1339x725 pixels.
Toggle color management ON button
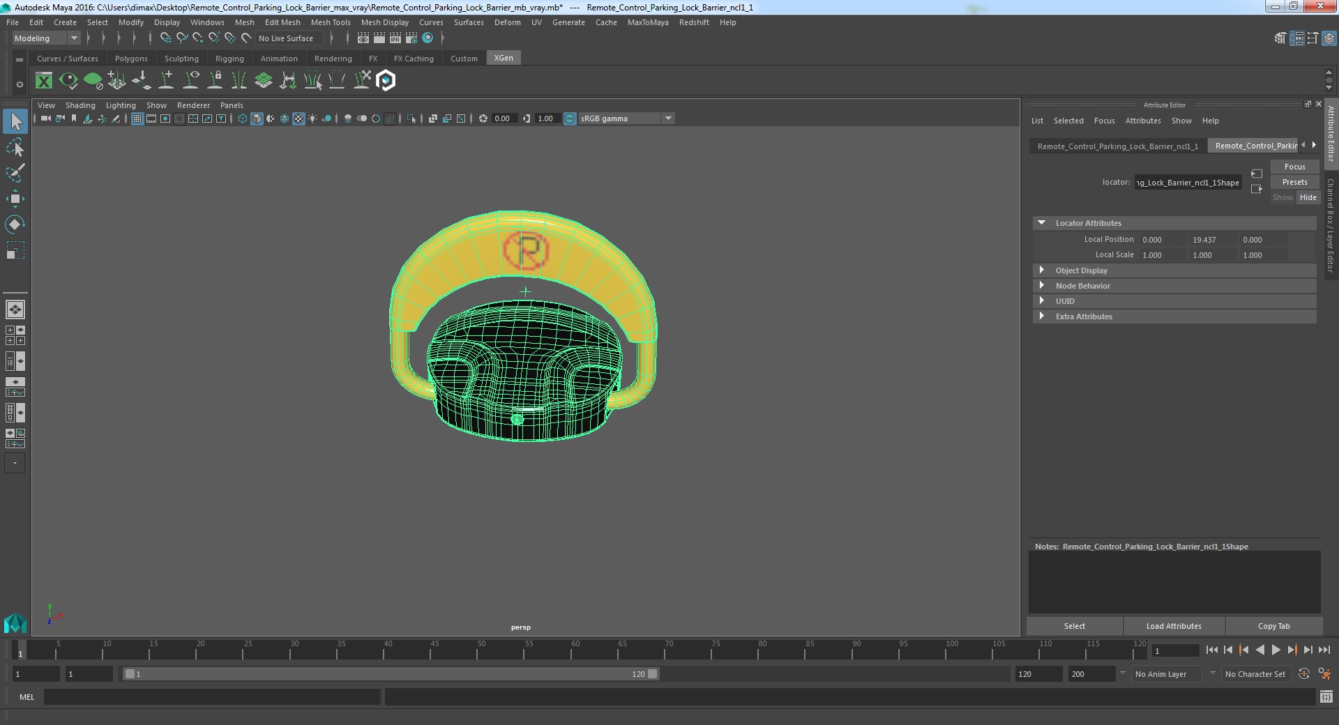(570, 119)
